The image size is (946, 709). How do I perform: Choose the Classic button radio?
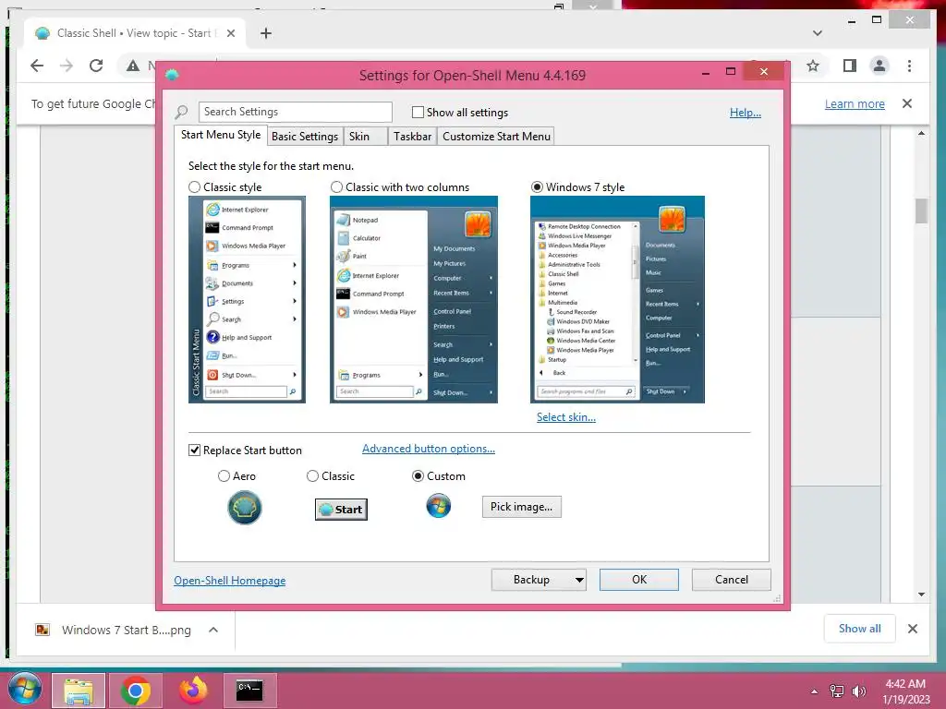click(x=312, y=476)
